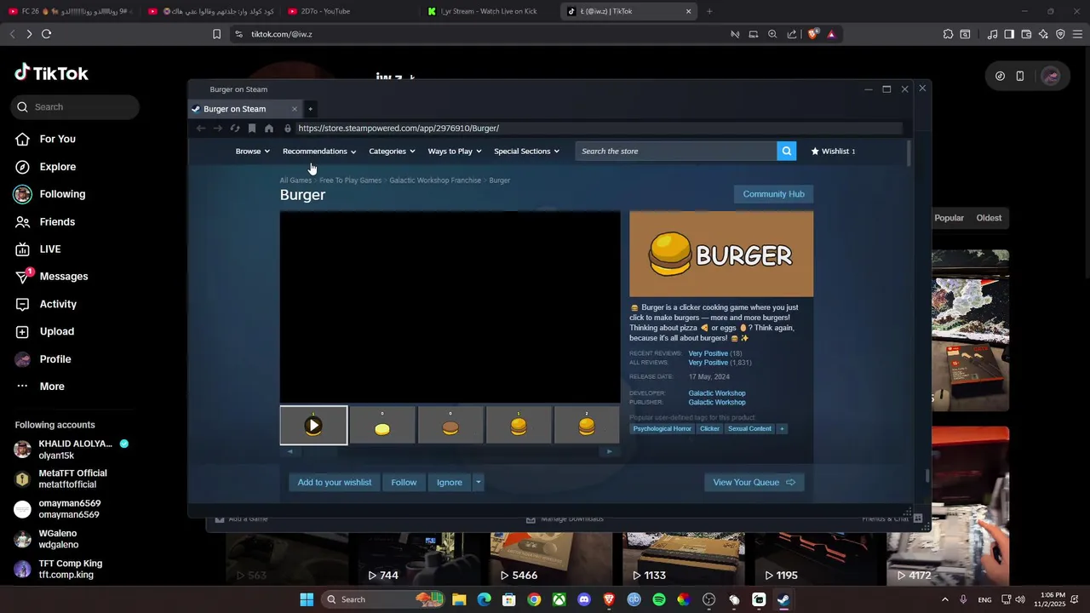Close the Burger on Steam tab
This screenshot has height=613, width=1090.
point(295,109)
